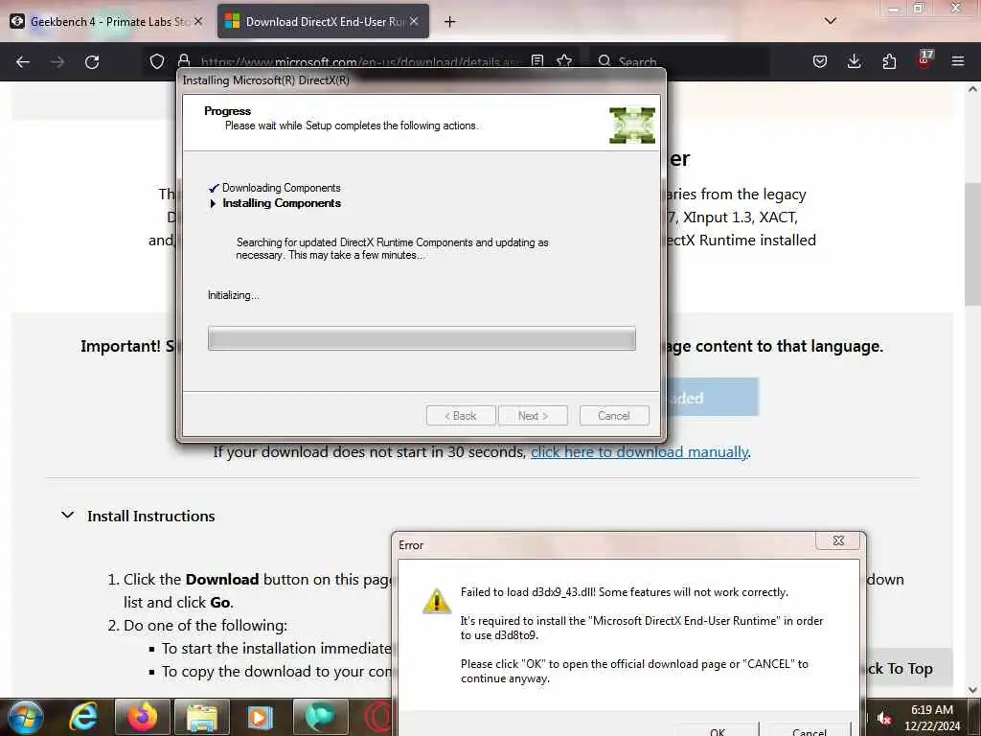The height and width of the screenshot is (736, 981).
Task: Open the Pocket save icon
Action: tap(820, 61)
